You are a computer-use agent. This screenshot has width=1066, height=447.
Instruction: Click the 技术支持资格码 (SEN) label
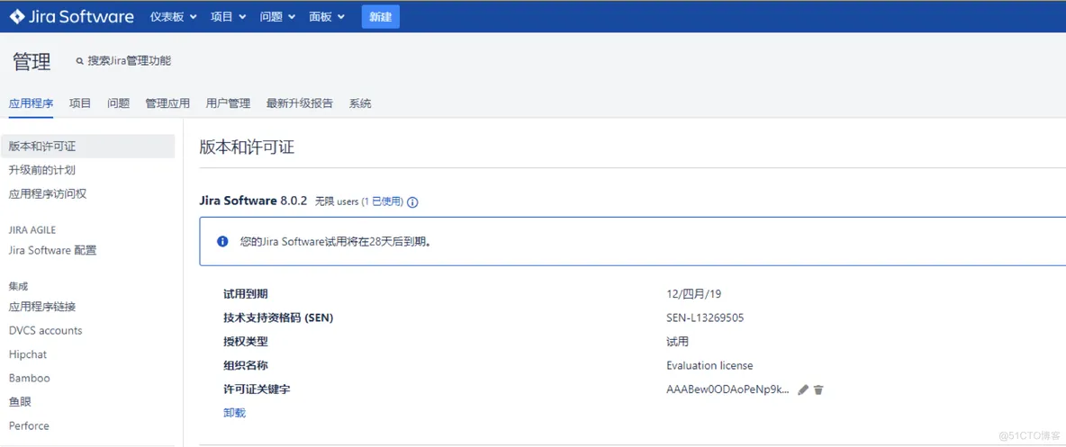pyautogui.click(x=279, y=317)
